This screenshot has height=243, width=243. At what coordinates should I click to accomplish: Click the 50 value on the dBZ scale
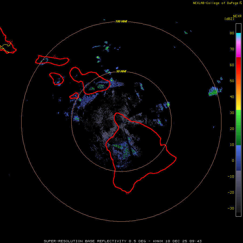[232, 81]
